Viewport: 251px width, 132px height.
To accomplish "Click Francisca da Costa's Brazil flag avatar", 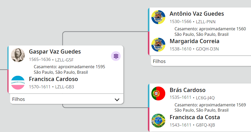I will pyautogui.click(x=158, y=121).
